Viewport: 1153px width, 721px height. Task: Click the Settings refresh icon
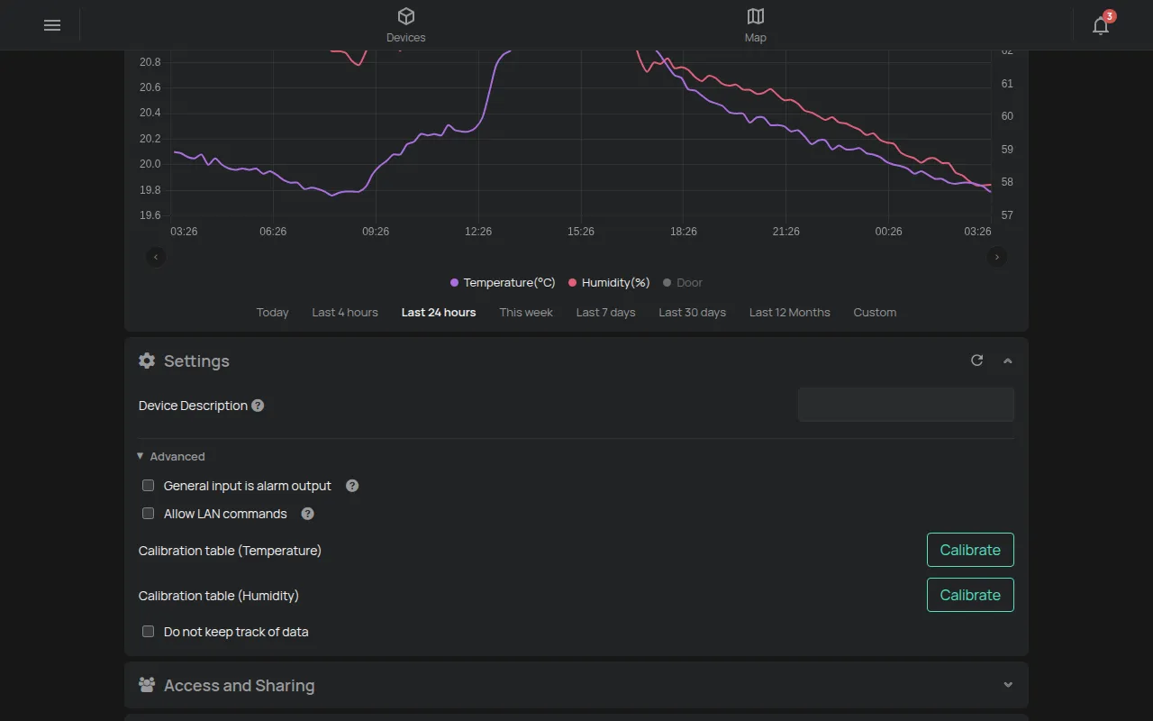(x=976, y=360)
